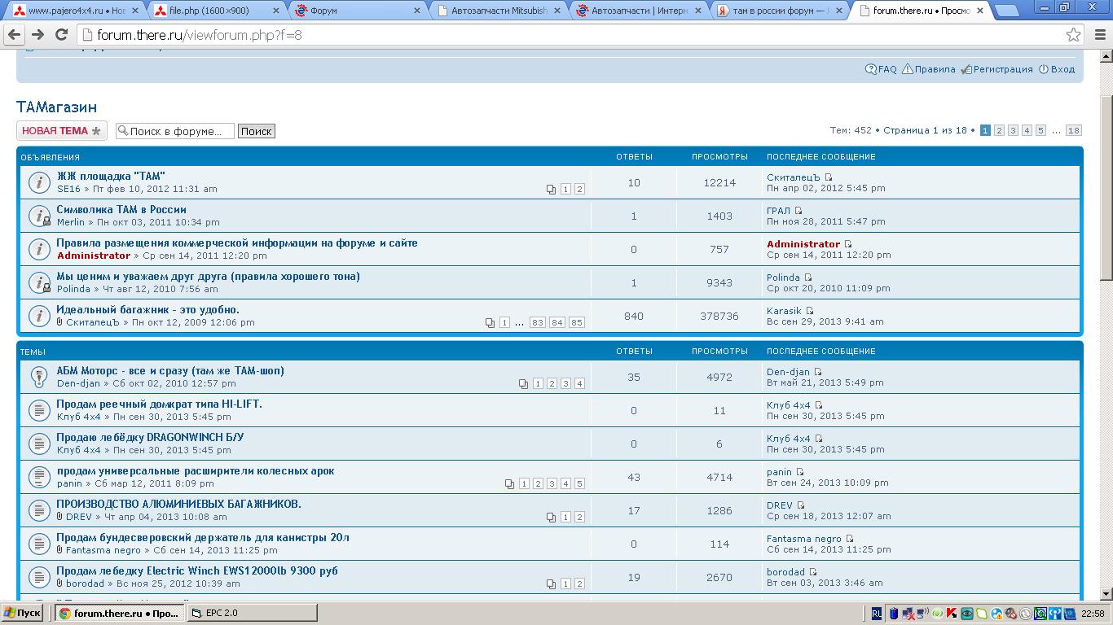Click the Регистрация link
Viewport: 1113px width, 625px height.
point(1002,69)
